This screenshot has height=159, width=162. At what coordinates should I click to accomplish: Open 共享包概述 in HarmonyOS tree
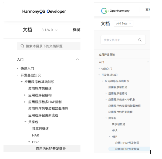(40, 129)
